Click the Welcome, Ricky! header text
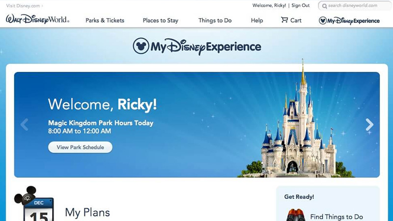The width and height of the screenshot is (393, 221). point(269,5)
